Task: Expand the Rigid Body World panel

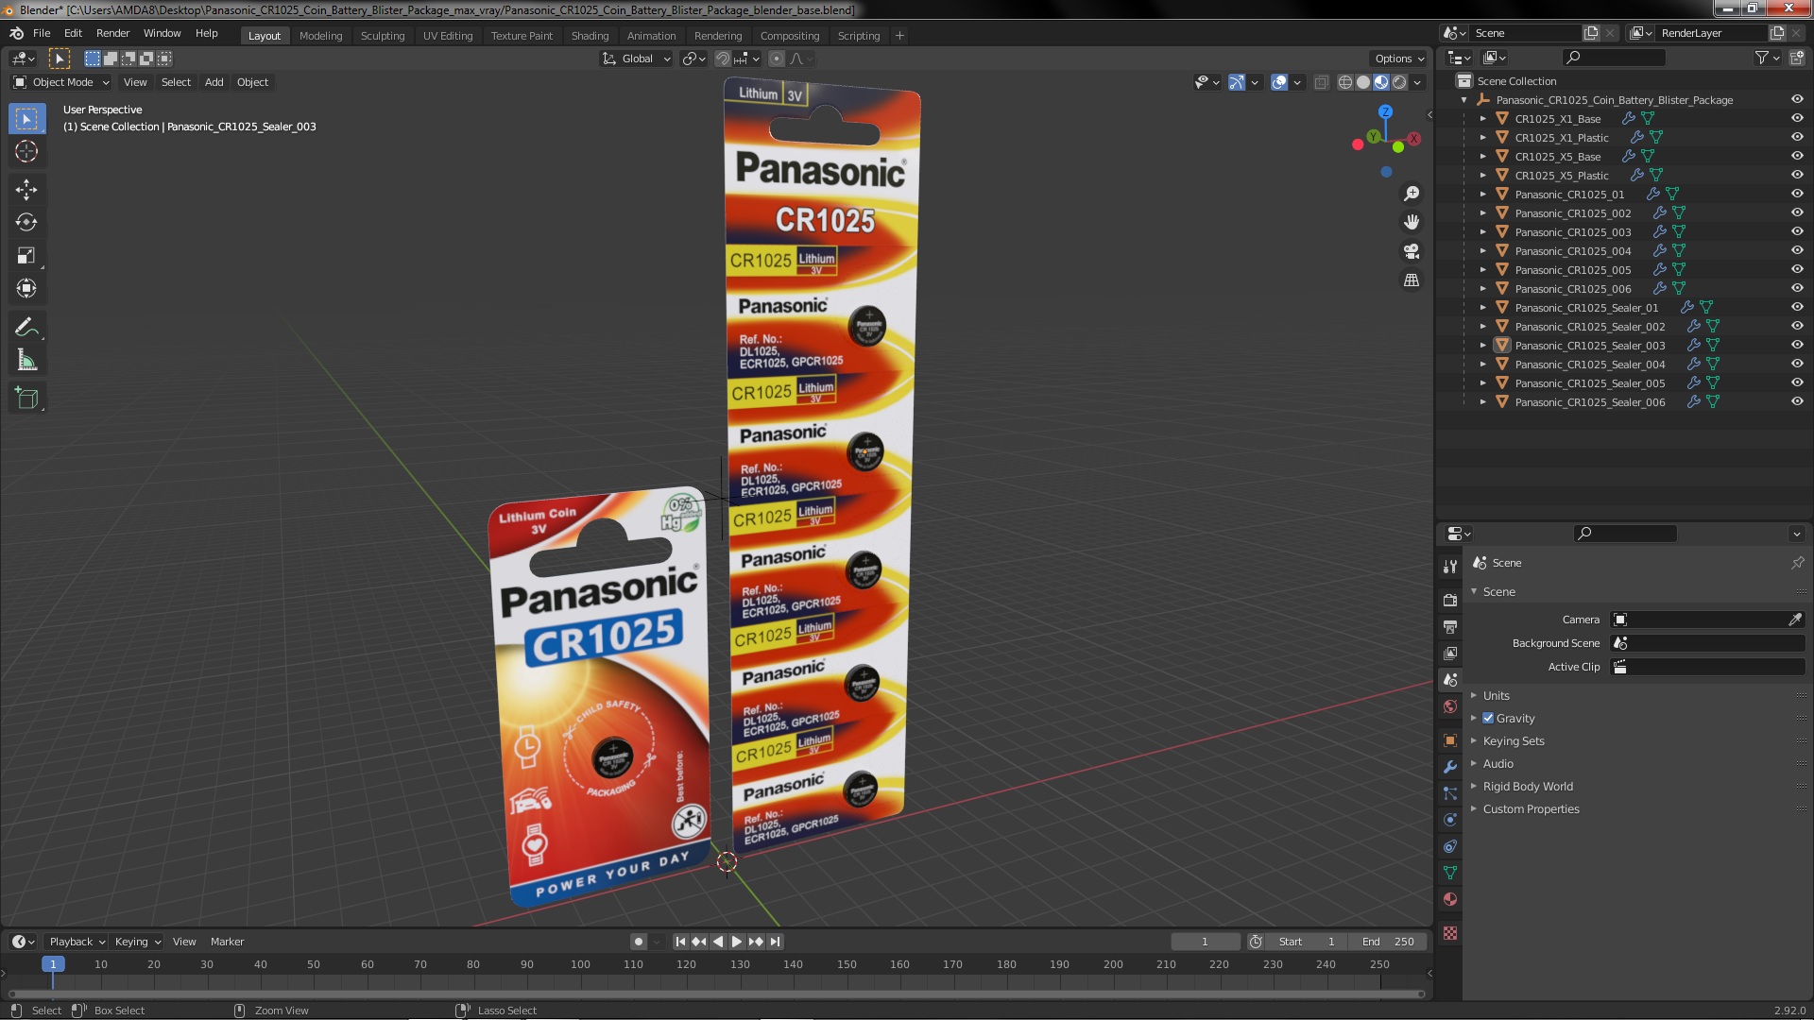Action: pos(1527,787)
